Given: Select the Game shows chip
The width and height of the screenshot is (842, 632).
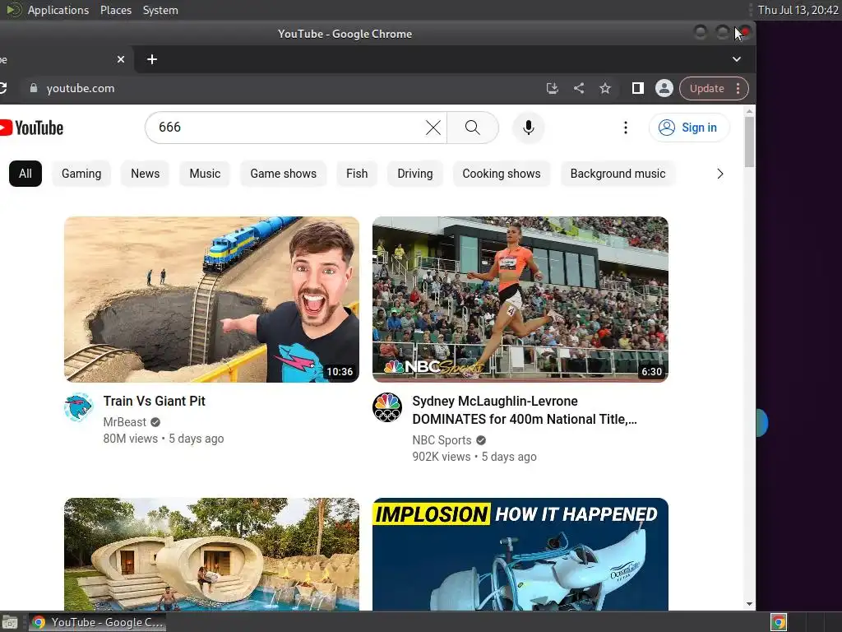Looking at the screenshot, I should [x=283, y=174].
